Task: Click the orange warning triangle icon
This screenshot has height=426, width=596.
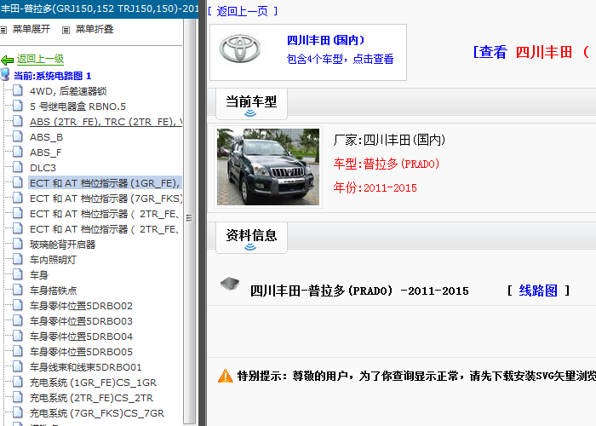Action: tap(226, 376)
